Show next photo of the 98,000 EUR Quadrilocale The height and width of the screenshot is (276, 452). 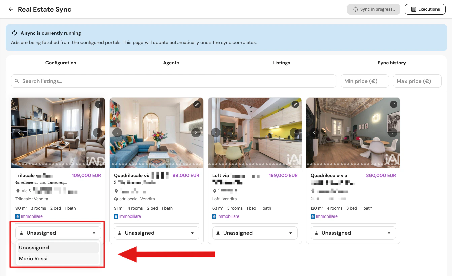point(196,133)
